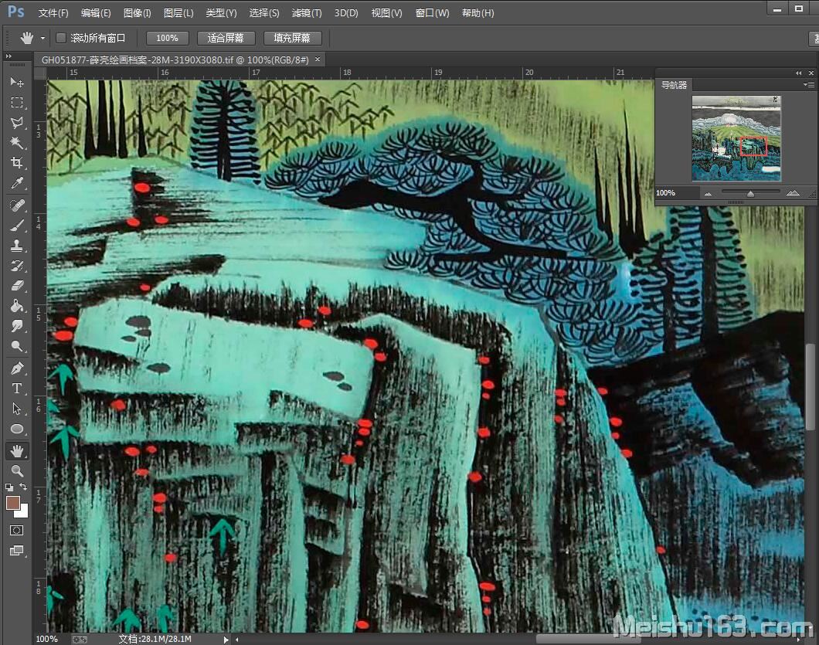
Task: Click the background color swatch
Action: pyautogui.click(x=23, y=513)
